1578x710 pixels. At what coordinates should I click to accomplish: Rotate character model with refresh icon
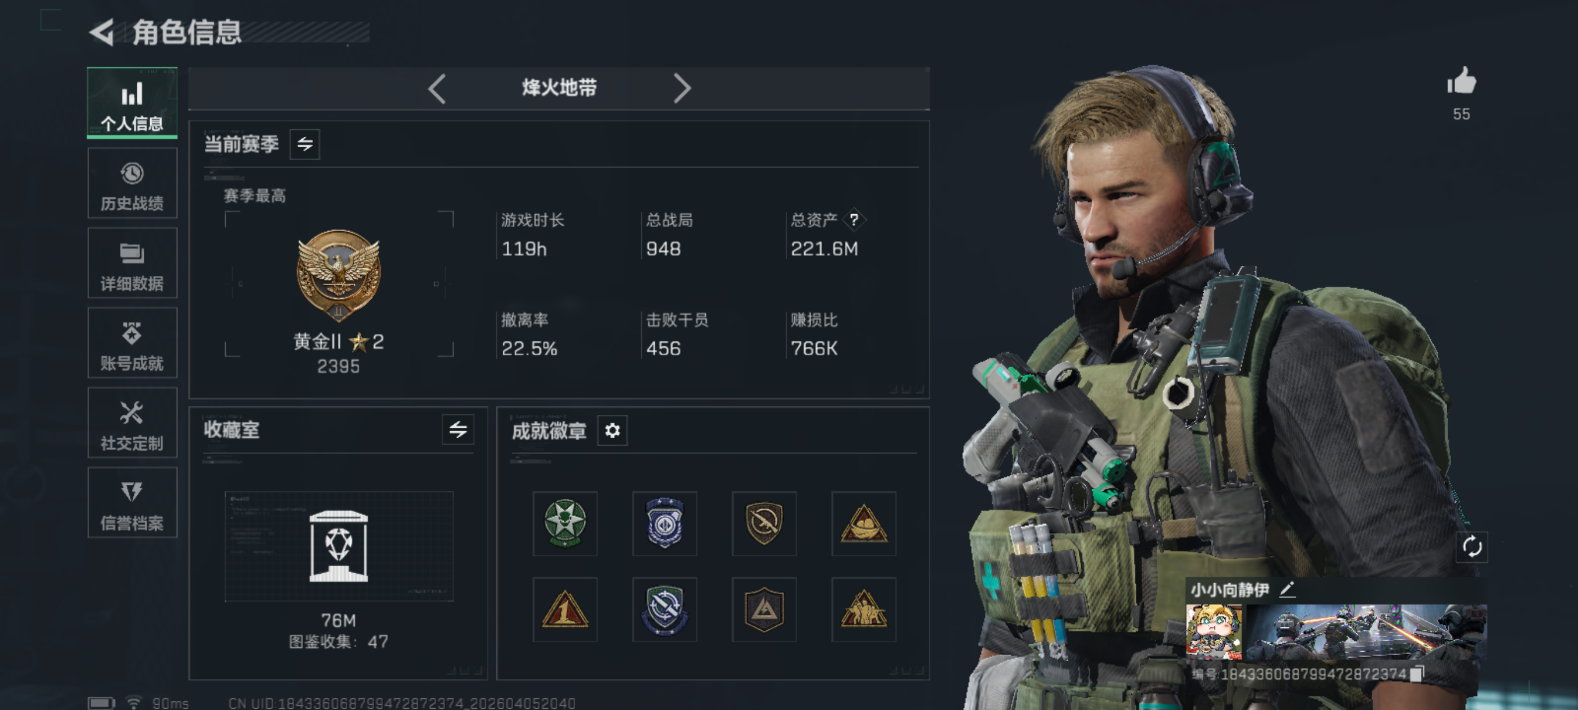pos(1472,546)
